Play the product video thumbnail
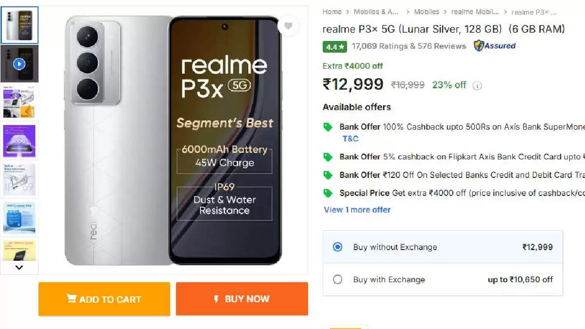The image size is (585, 329). [x=19, y=63]
